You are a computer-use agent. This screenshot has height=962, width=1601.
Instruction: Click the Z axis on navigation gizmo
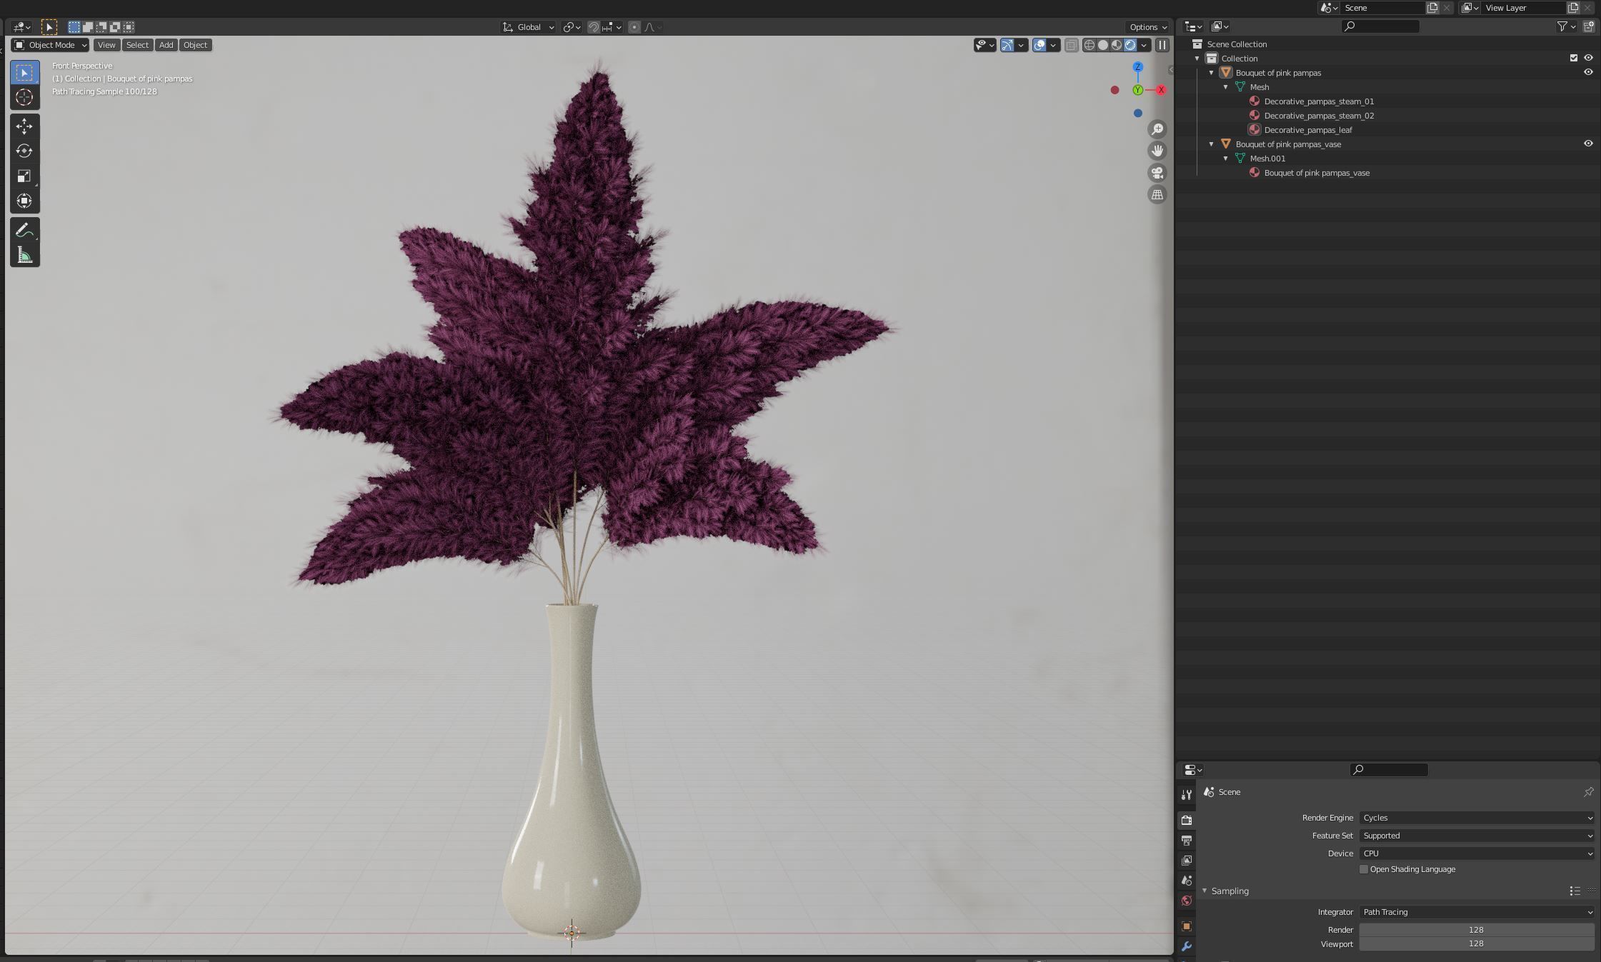[1137, 67]
